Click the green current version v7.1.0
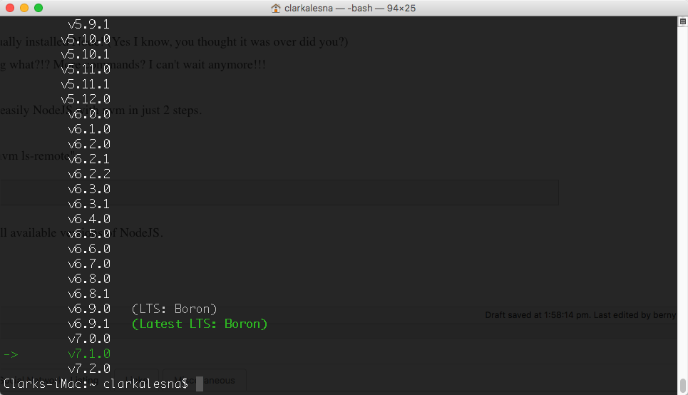Viewport: 688px width, 395px height. tap(88, 354)
